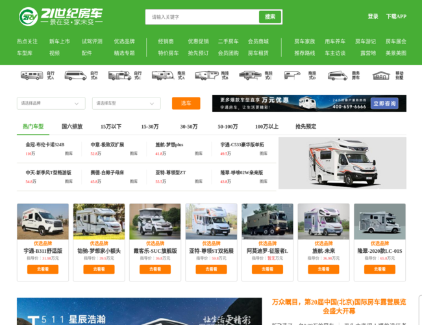Open the 热点关注 menu item

click(x=27, y=41)
